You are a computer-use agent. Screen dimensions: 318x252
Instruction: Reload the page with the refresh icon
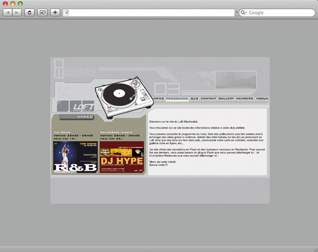pyautogui.click(x=30, y=12)
